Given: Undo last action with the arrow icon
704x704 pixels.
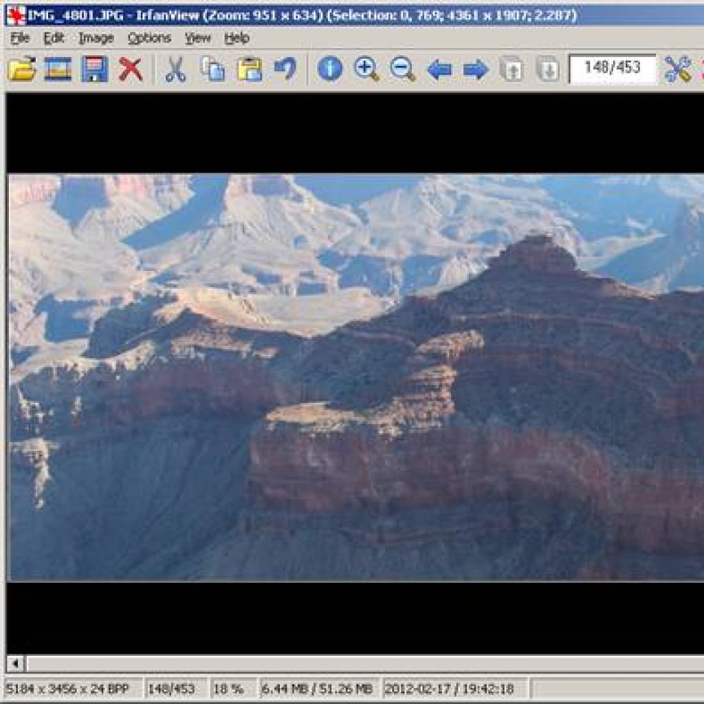Looking at the screenshot, I should (286, 69).
